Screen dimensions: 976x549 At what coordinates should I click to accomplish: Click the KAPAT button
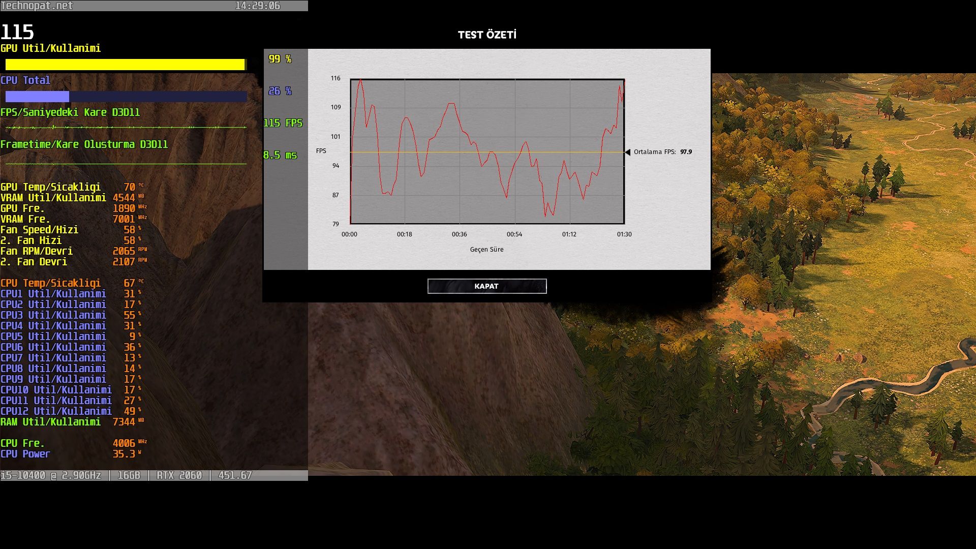(x=486, y=286)
